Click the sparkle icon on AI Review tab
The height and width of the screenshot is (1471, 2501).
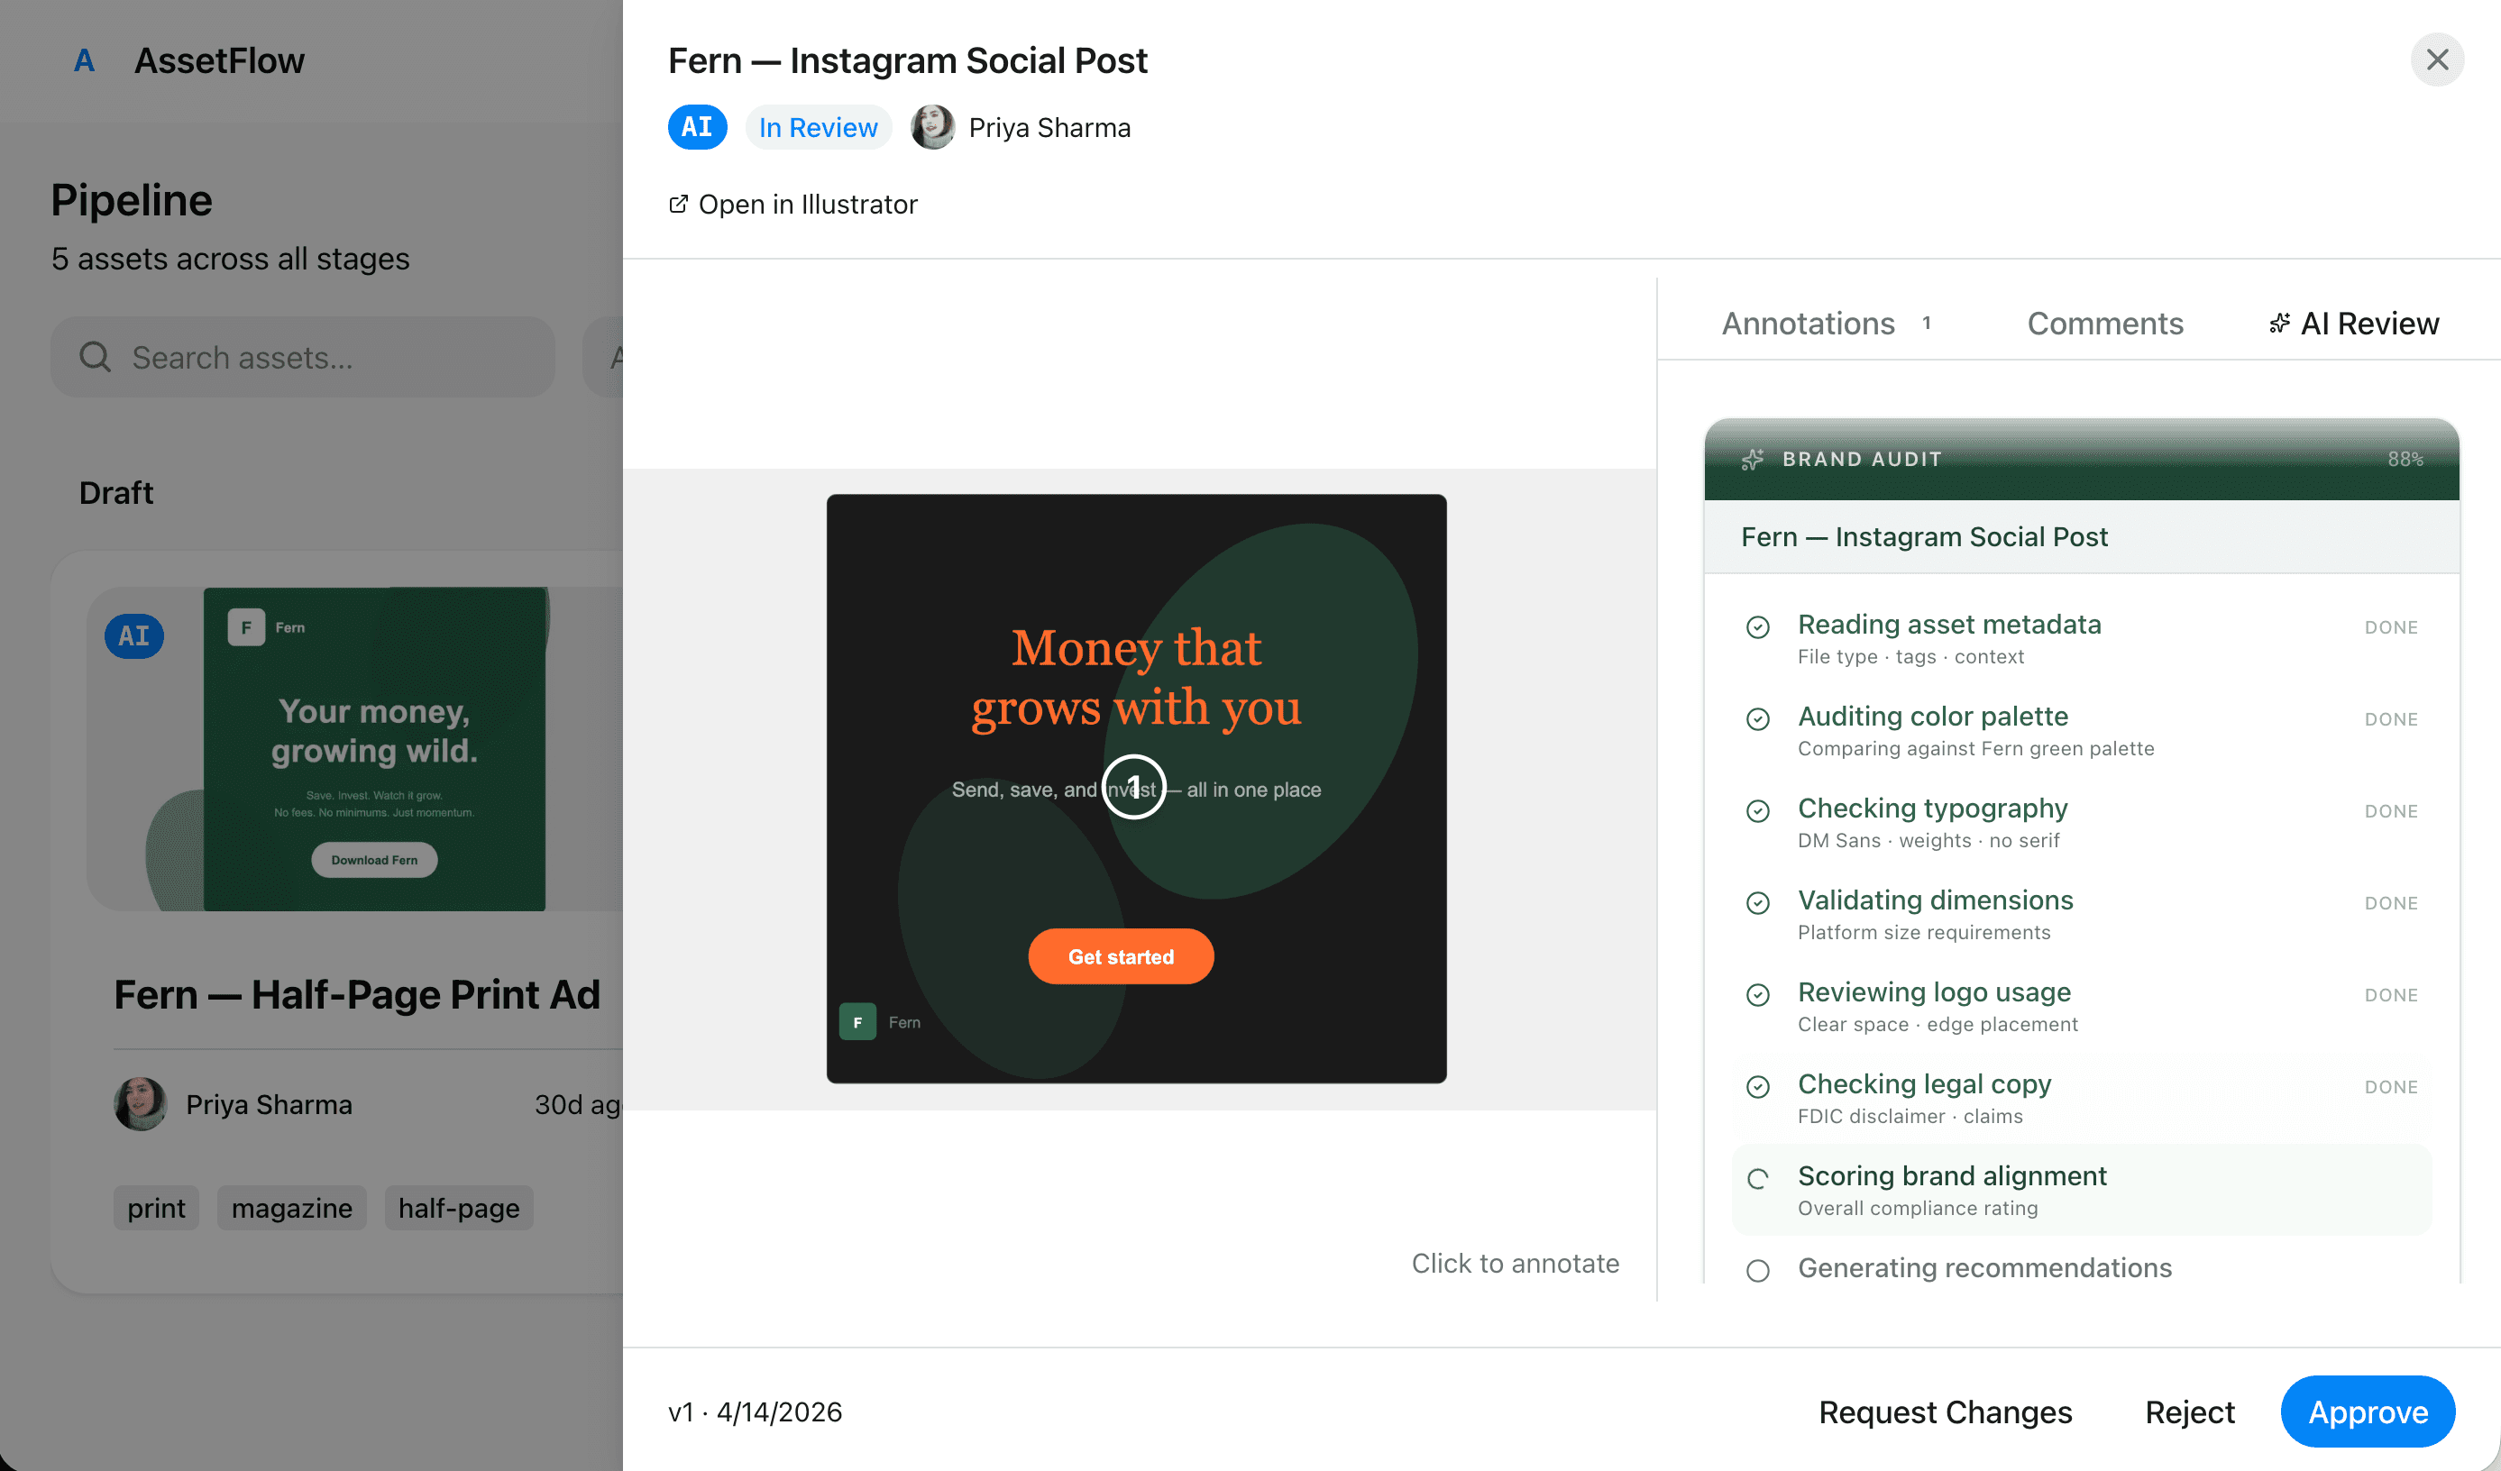2280,324
